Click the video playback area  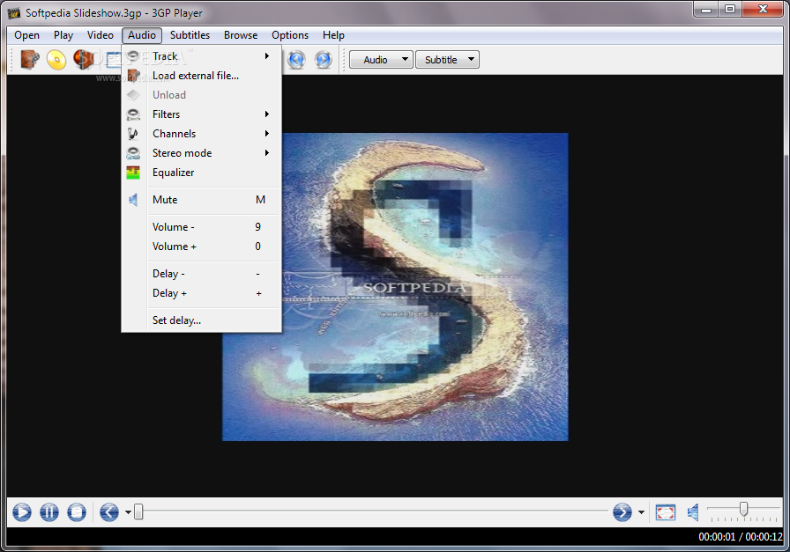tap(395, 287)
